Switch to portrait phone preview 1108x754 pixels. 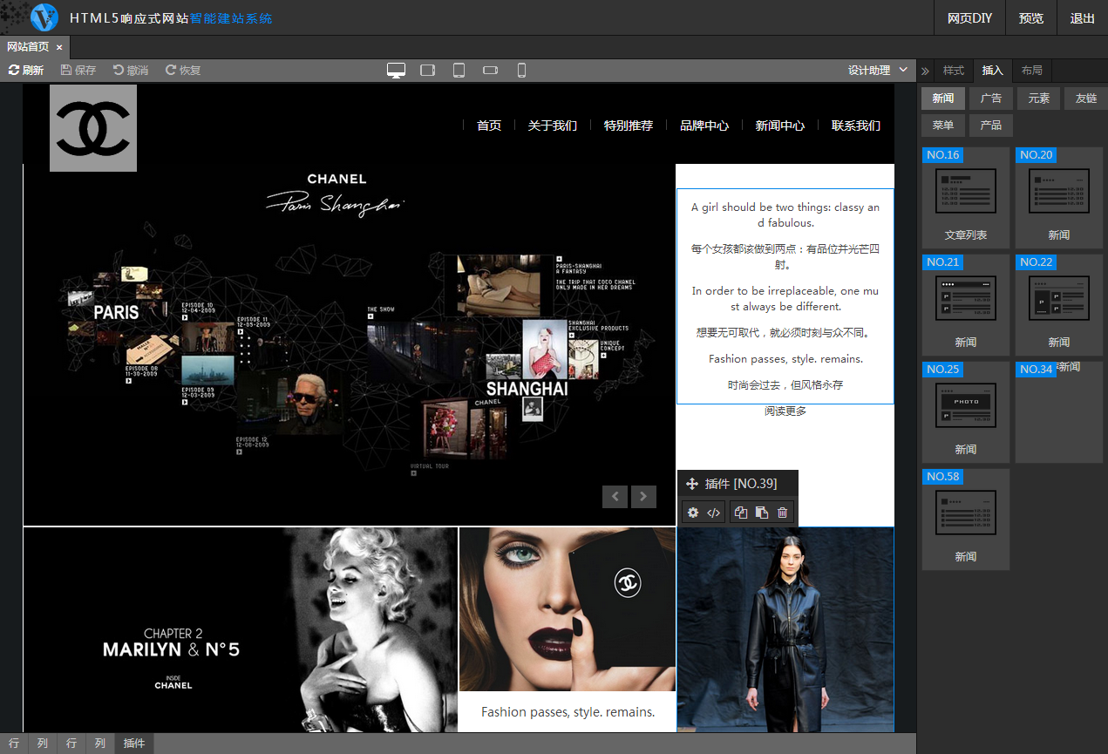point(521,71)
